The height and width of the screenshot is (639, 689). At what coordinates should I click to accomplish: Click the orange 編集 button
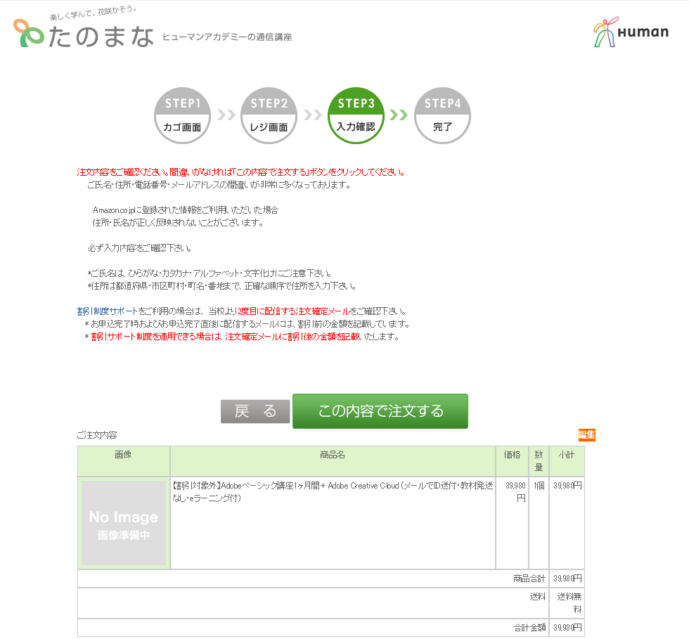(586, 435)
